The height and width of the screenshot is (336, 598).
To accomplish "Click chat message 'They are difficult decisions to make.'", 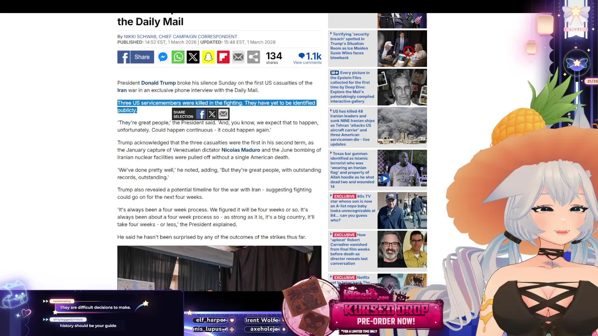I will click(95, 308).
